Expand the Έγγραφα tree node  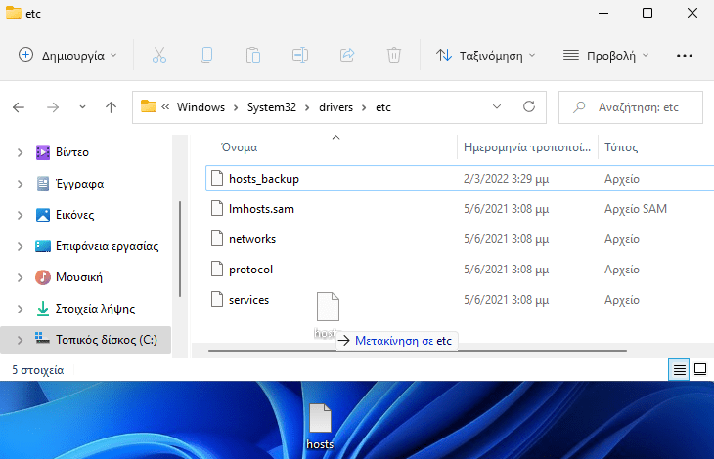pos(20,184)
